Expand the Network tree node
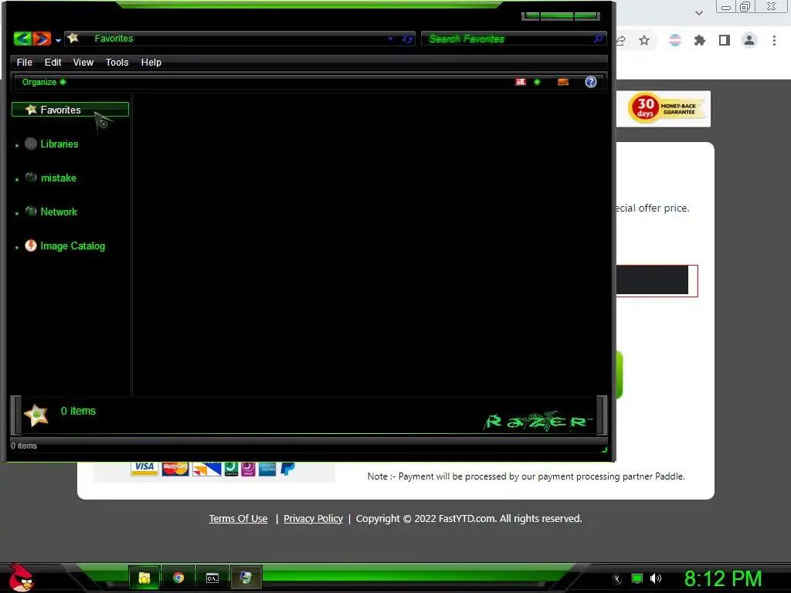791x593 pixels. [x=17, y=213]
